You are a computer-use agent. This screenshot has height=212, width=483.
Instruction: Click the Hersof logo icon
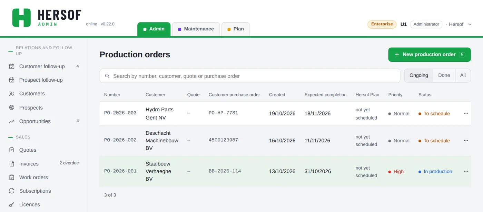pyautogui.click(x=21, y=18)
